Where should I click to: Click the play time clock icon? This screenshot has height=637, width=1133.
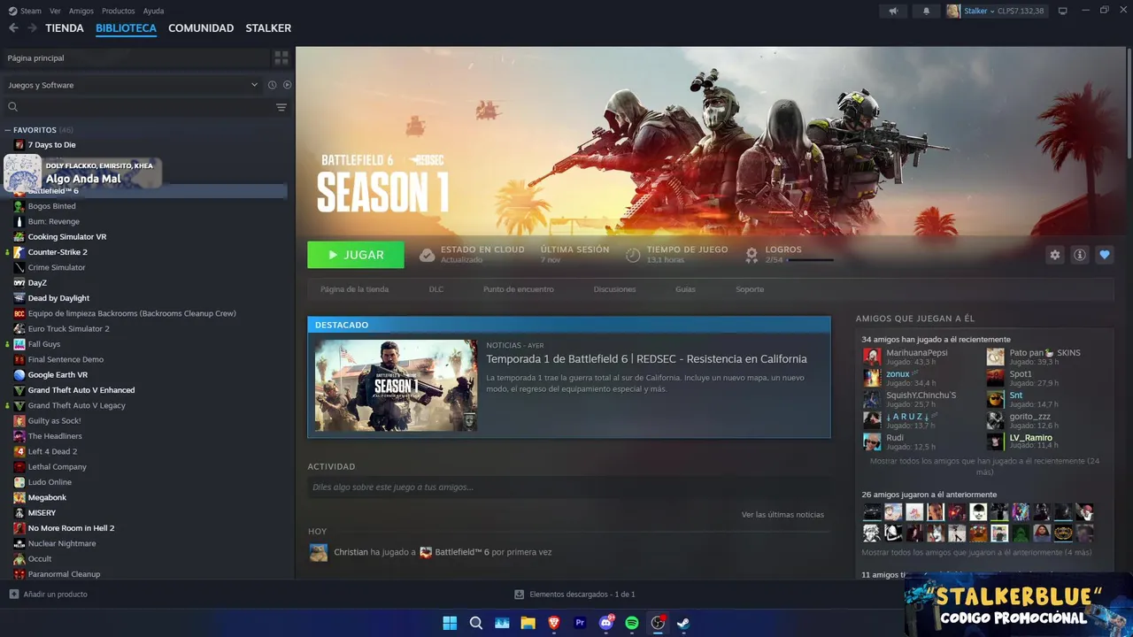(x=633, y=255)
